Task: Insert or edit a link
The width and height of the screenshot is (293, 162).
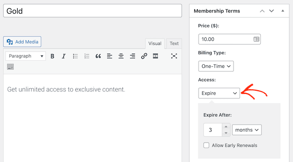Action: tap(144, 56)
